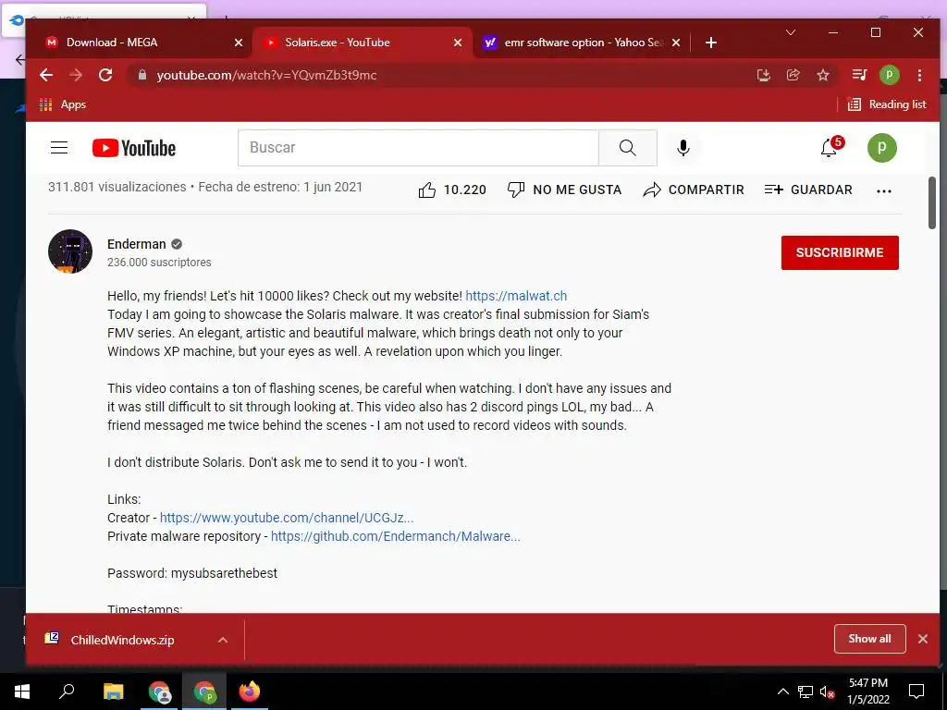Image resolution: width=947 pixels, height=710 pixels.
Task: Open Chrome three-dot menu
Action: click(x=919, y=75)
